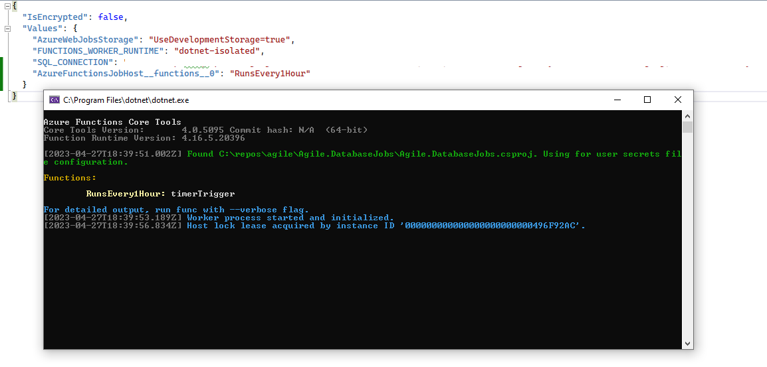Image resolution: width=767 pixels, height=367 pixels.
Task: Click the console scrollbar up arrow
Action: (687, 116)
